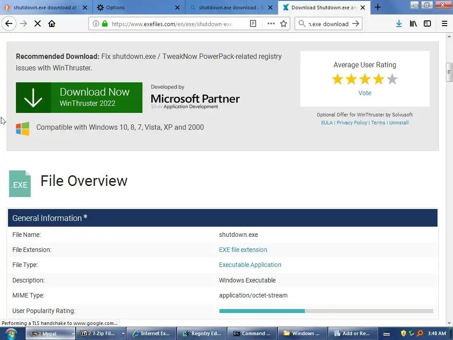This screenshot has height=340, width=453.
Task: Open the library bookshelf icon
Action: coord(413,24)
